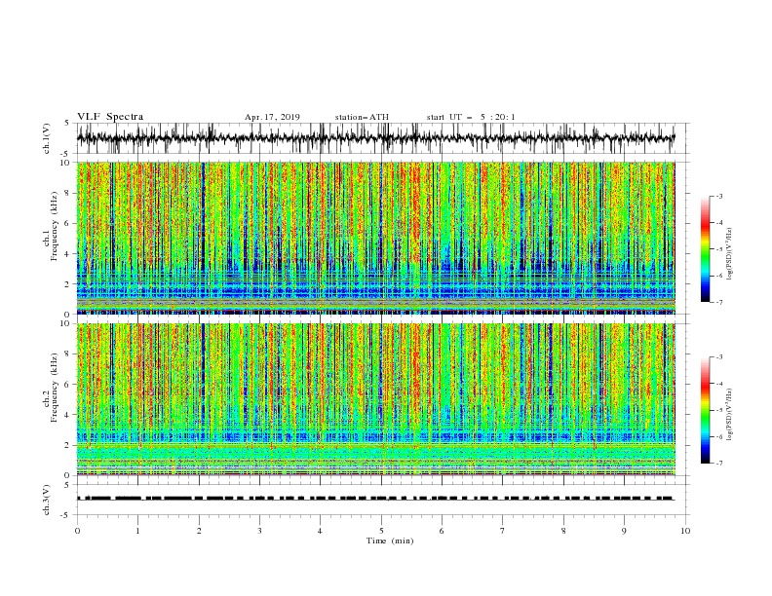Image resolution: width=772 pixels, height=596 pixels.
Task: Click the ch.1 frequency tick "8"
Action: click(x=68, y=193)
